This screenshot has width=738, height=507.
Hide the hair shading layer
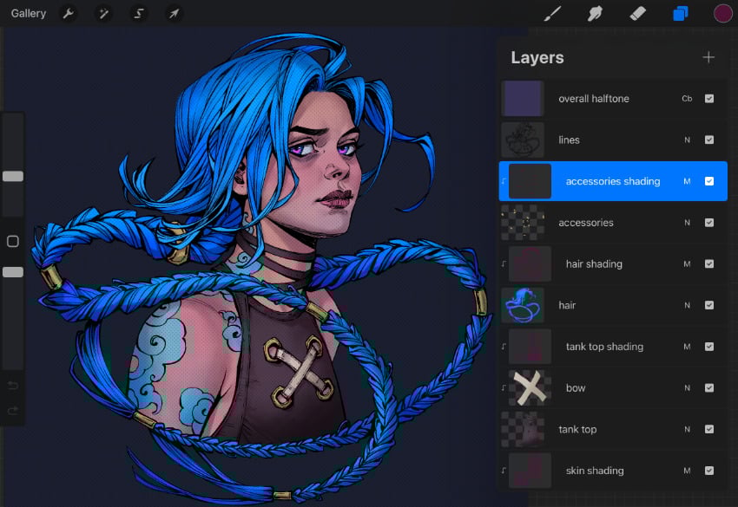pos(709,264)
